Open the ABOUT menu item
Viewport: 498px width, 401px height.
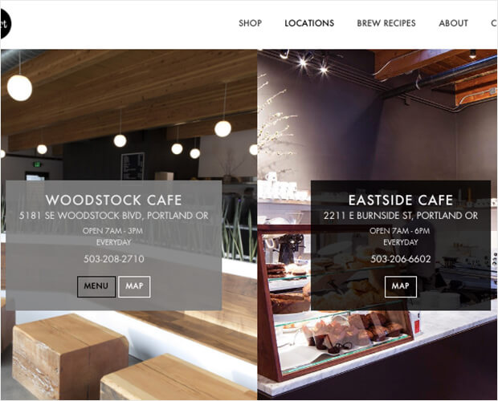click(453, 23)
